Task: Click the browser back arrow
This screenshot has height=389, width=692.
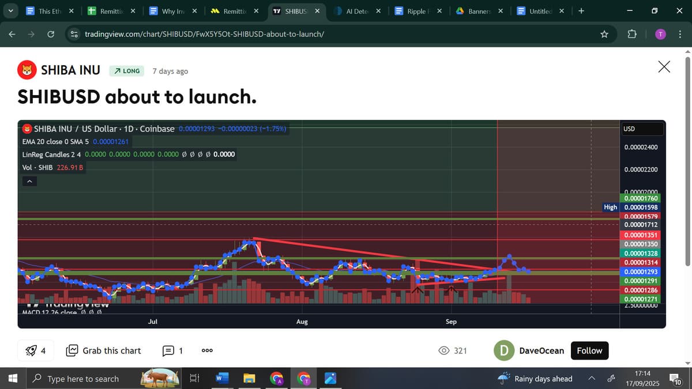Action: coord(12,34)
